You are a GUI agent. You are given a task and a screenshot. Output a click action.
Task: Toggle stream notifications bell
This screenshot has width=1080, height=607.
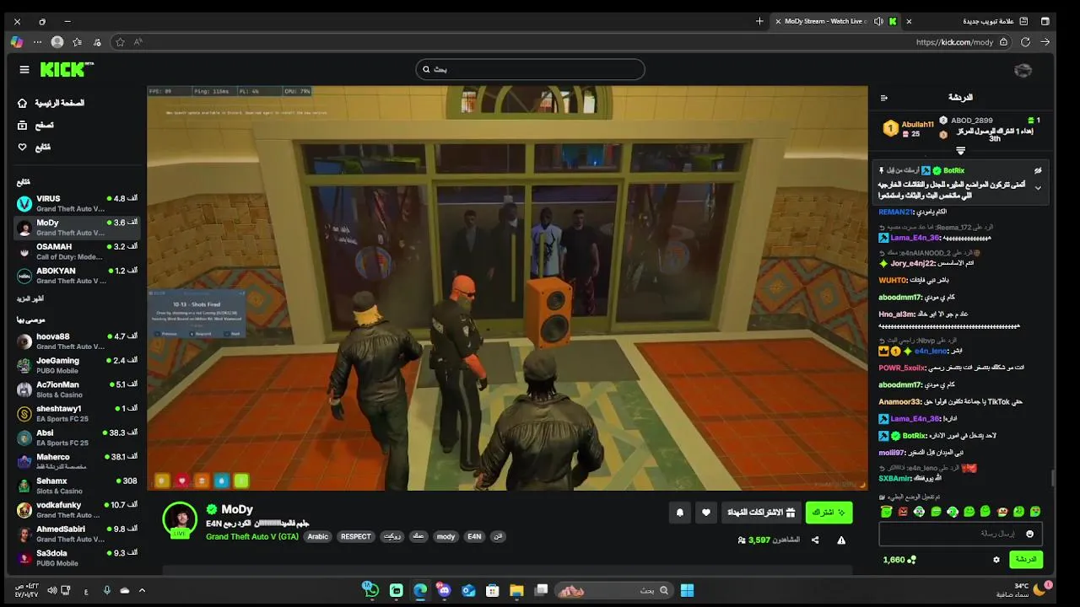pyautogui.click(x=680, y=513)
